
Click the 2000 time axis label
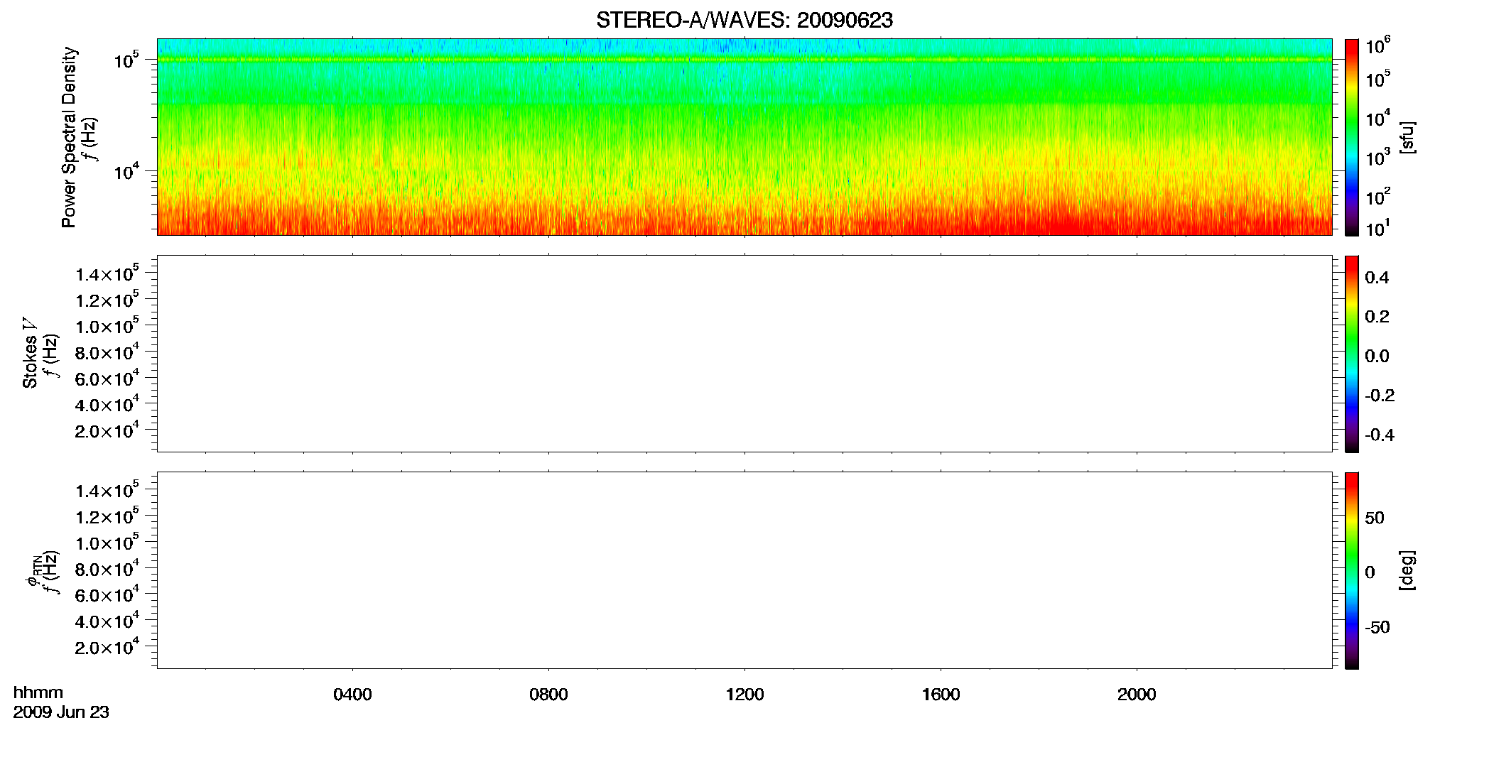[1137, 695]
